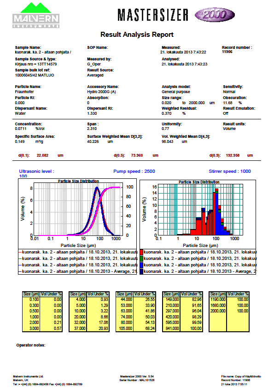Image resolution: width=274 pixels, height=388 pixels.
Task: Click the red line legend entry under line chart
Action: coord(77,252)
